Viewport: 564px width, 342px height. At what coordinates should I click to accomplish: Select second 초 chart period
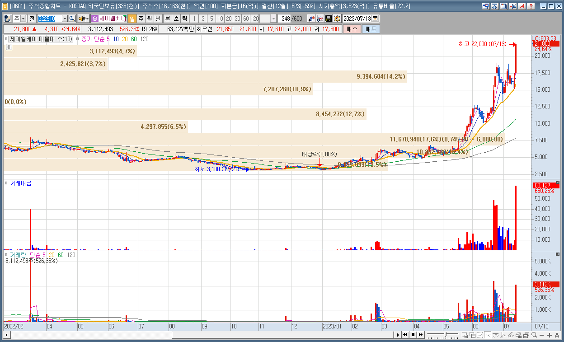pos(176,19)
